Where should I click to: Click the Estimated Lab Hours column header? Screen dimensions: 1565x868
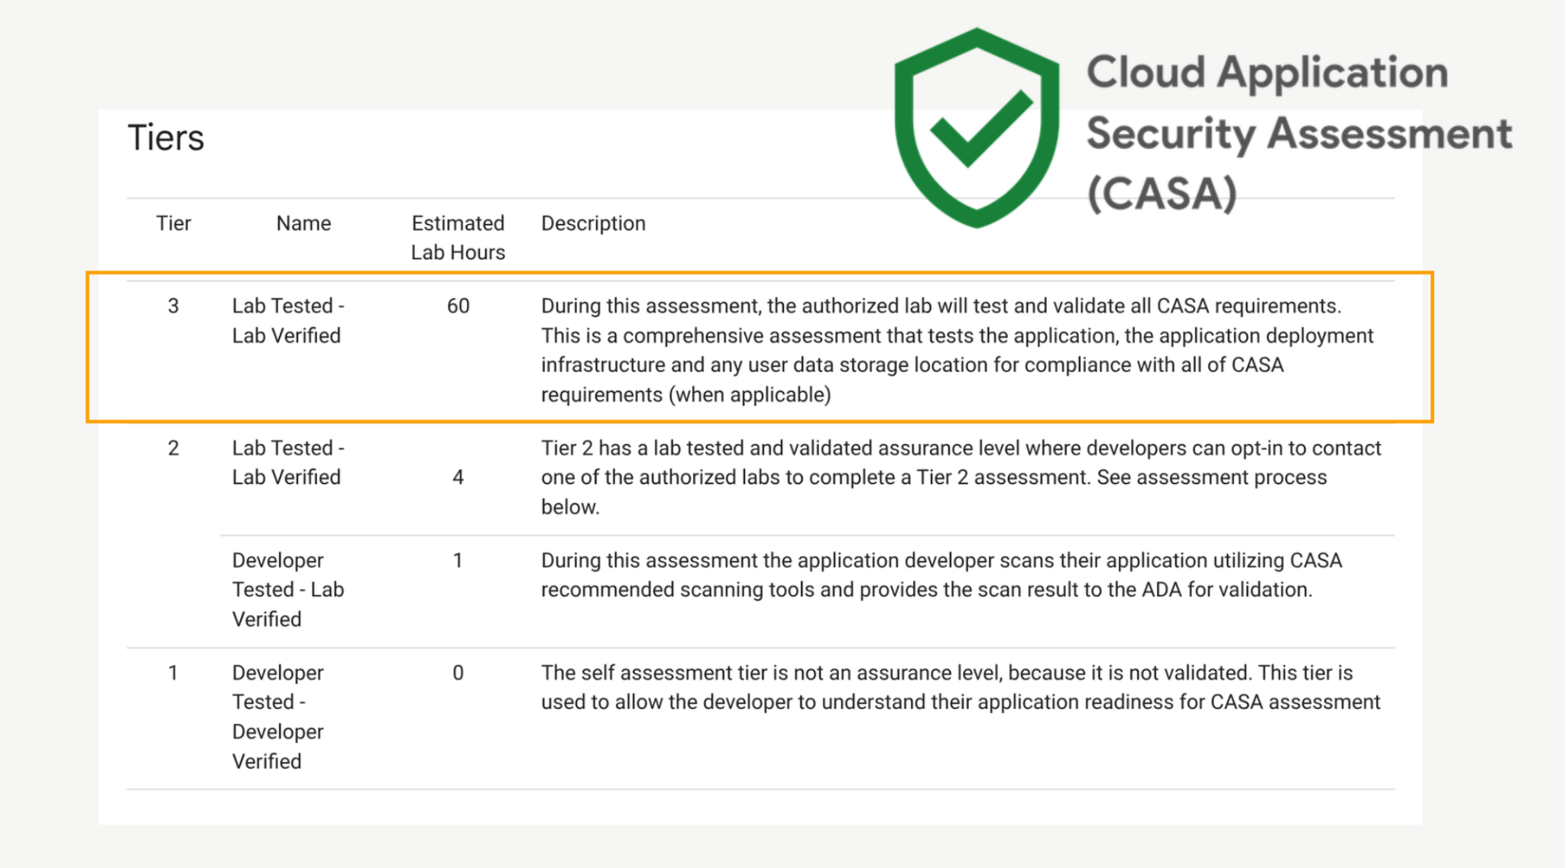[458, 238]
